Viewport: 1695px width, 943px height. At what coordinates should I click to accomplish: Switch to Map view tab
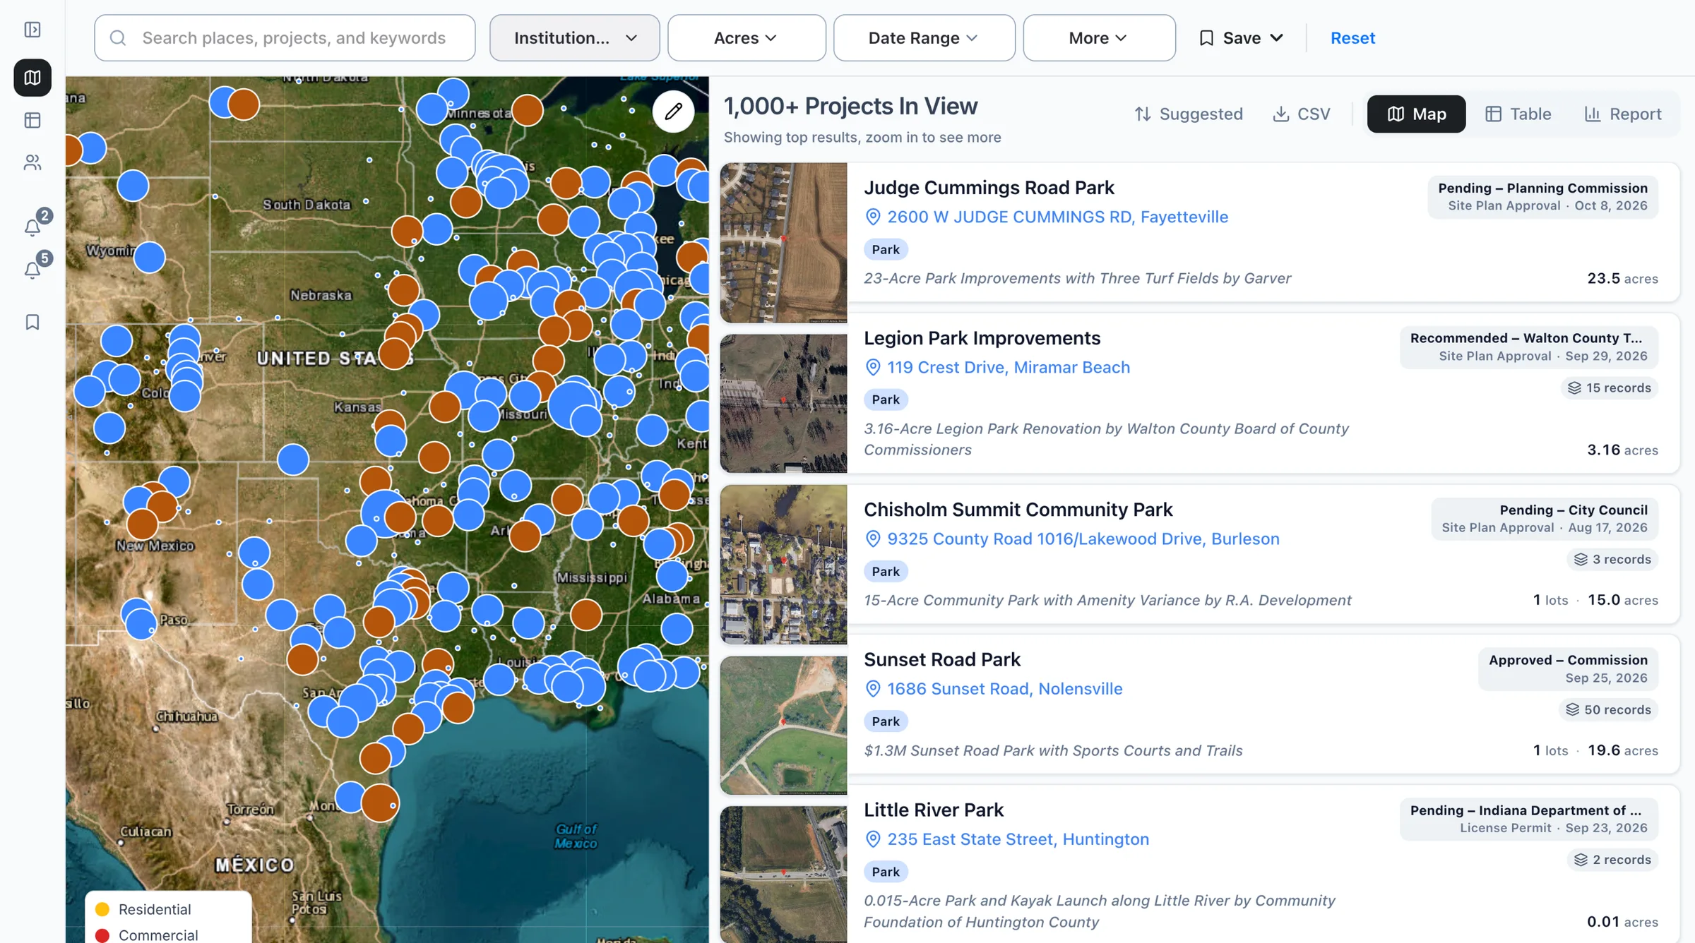click(1416, 114)
